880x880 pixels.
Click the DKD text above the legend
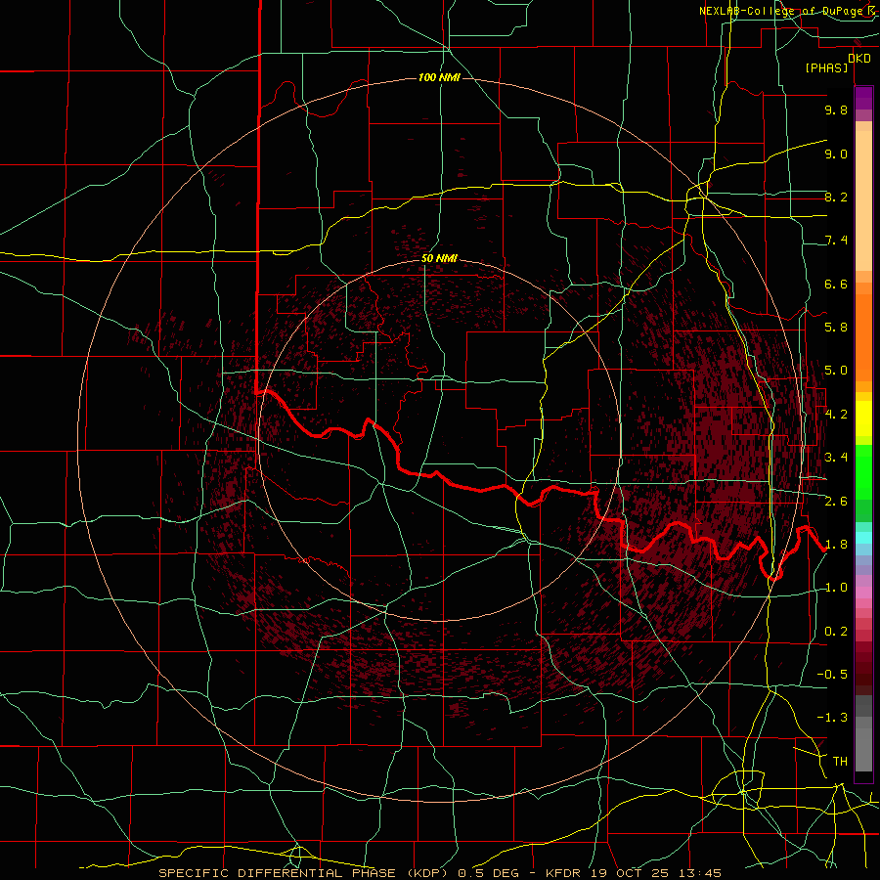pos(859,58)
